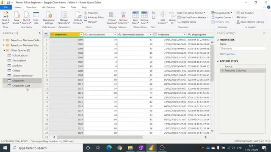Open the Windows Start menu

point(5,148)
